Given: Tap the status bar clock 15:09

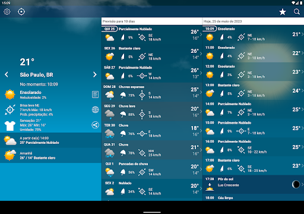Looking at the screenshot, I should pyautogui.click(x=6, y=3).
